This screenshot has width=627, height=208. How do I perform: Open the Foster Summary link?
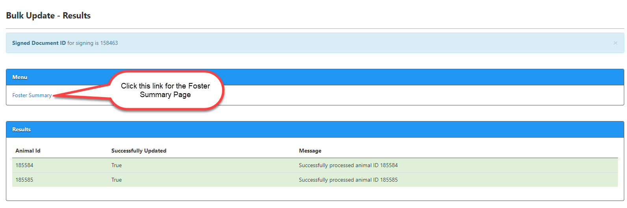tap(32, 95)
